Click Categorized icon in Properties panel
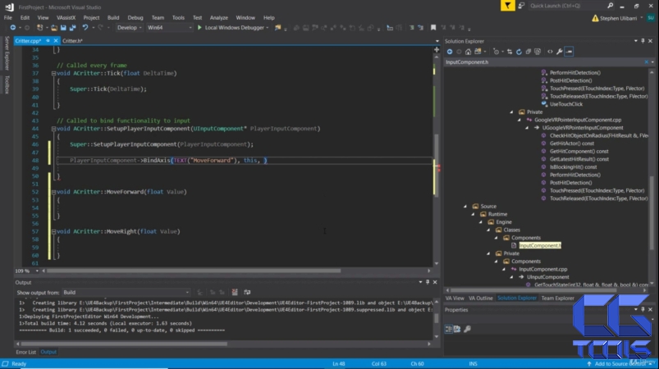The height and width of the screenshot is (369, 659). (449, 329)
